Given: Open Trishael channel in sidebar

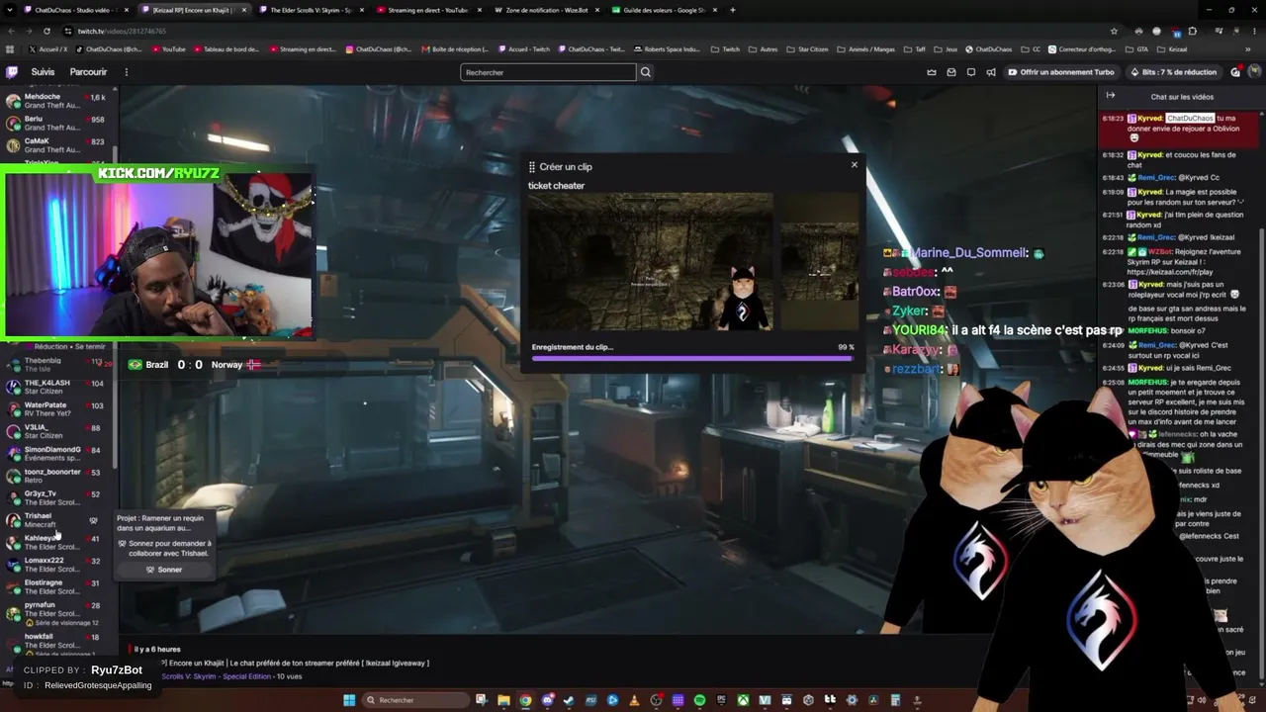Looking at the screenshot, I should tap(57, 519).
